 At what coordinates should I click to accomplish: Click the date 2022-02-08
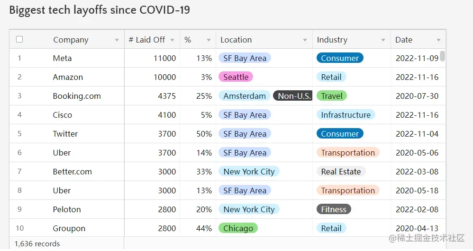click(417, 209)
